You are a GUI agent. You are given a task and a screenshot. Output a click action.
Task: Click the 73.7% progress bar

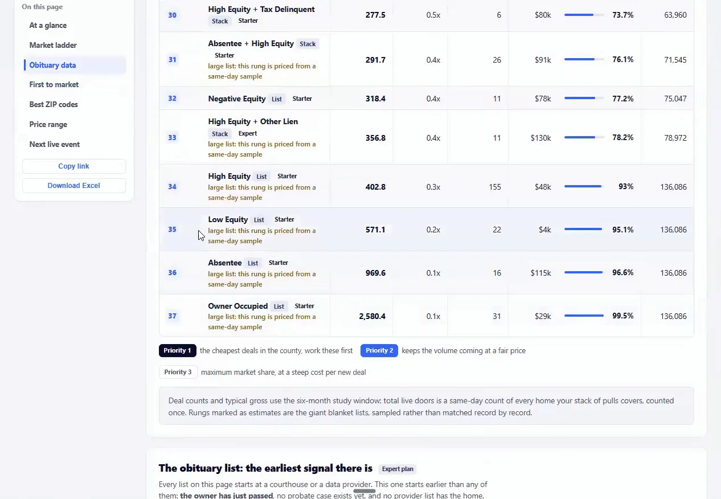coord(584,15)
